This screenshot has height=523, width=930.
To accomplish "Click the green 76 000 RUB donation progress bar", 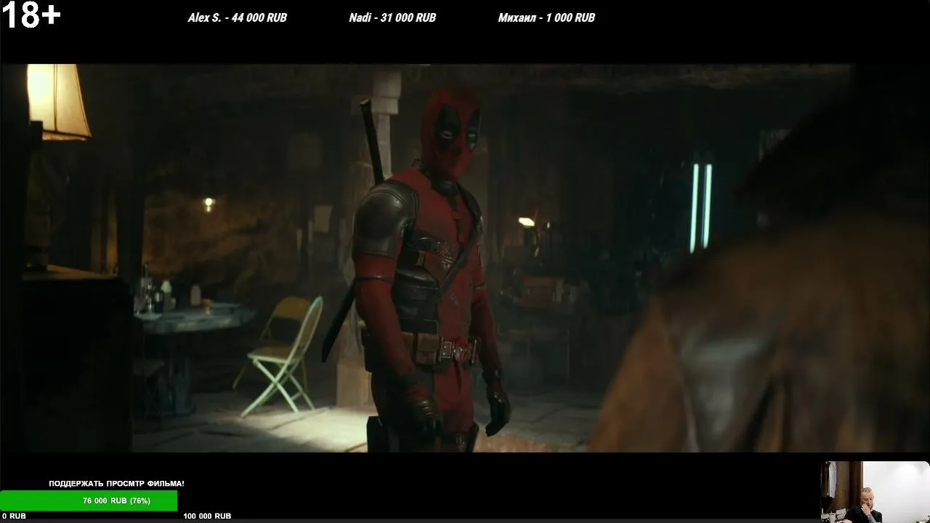I will click(89, 500).
